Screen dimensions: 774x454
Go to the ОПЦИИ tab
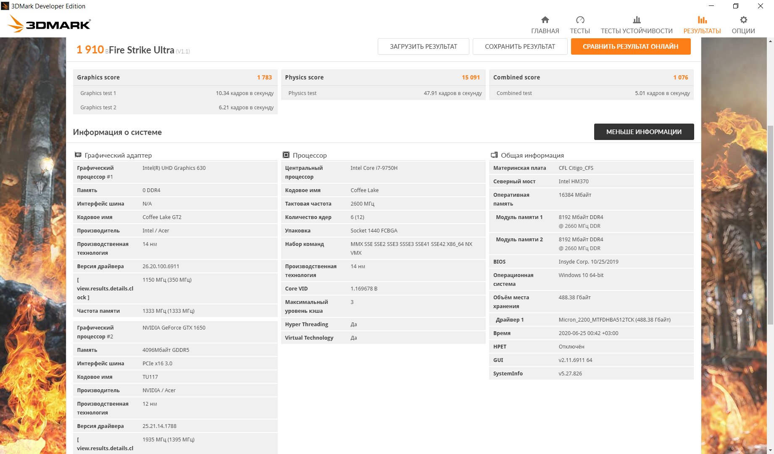point(743,31)
